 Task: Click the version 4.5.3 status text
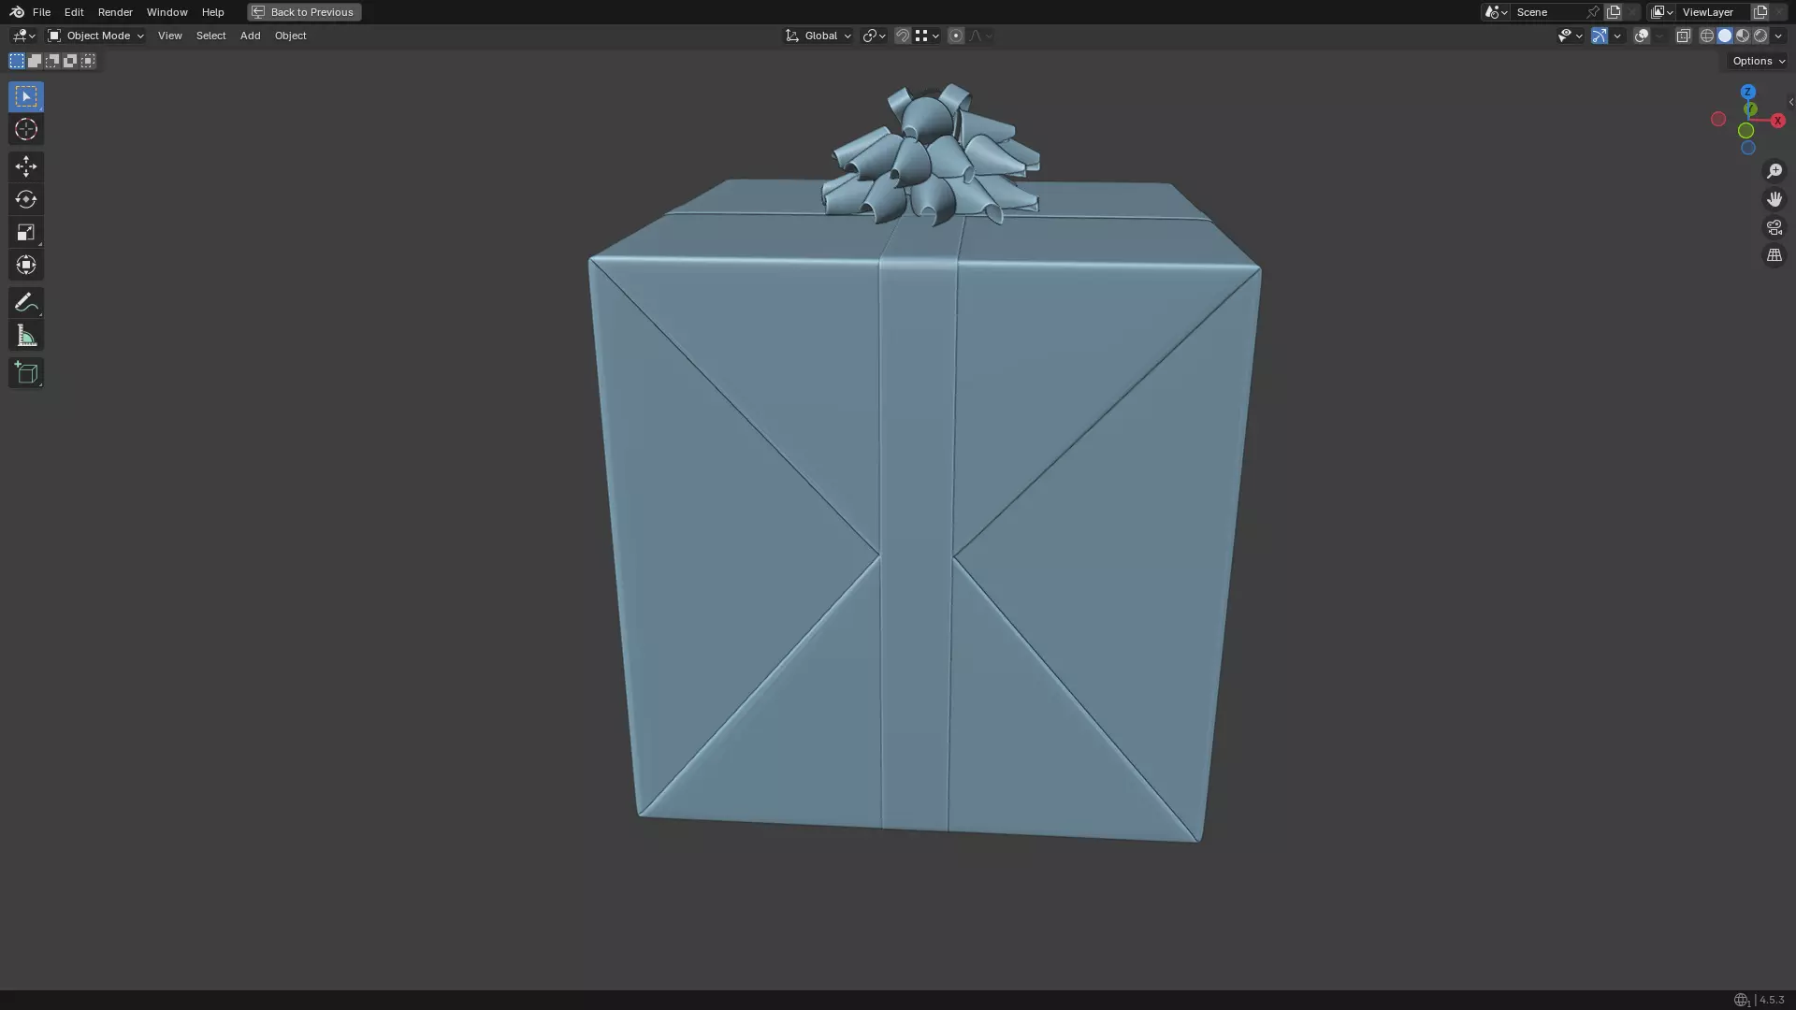1771,1000
